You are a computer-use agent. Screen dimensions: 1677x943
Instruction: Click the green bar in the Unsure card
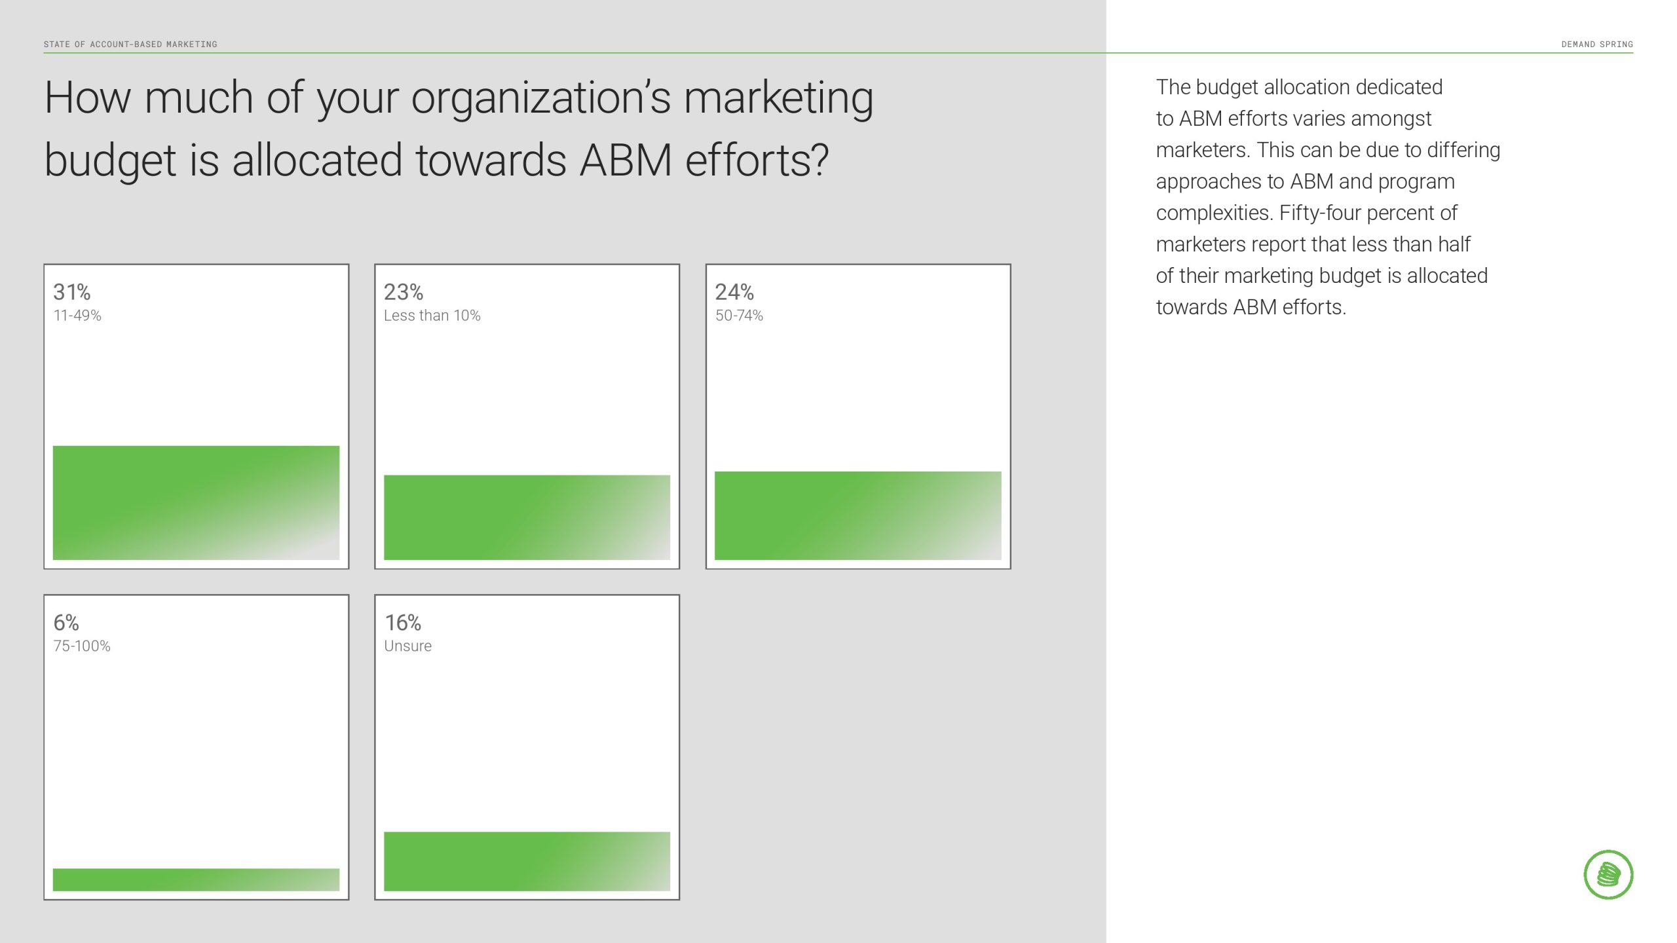point(527,861)
